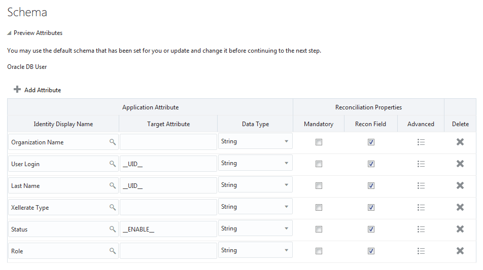Click the search icon for Organization Name
Image resolution: width=483 pixels, height=270 pixels.
click(x=113, y=142)
